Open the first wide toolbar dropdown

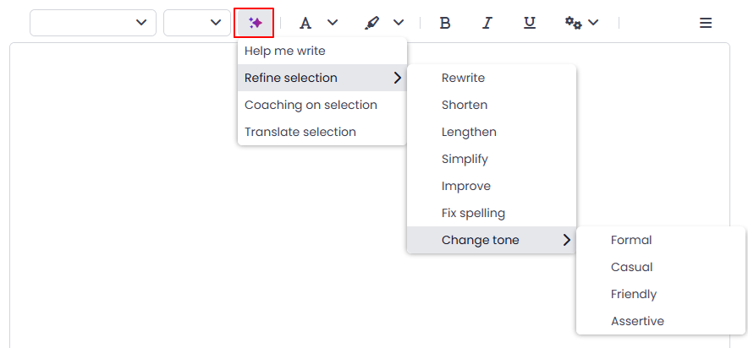[x=93, y=22]
